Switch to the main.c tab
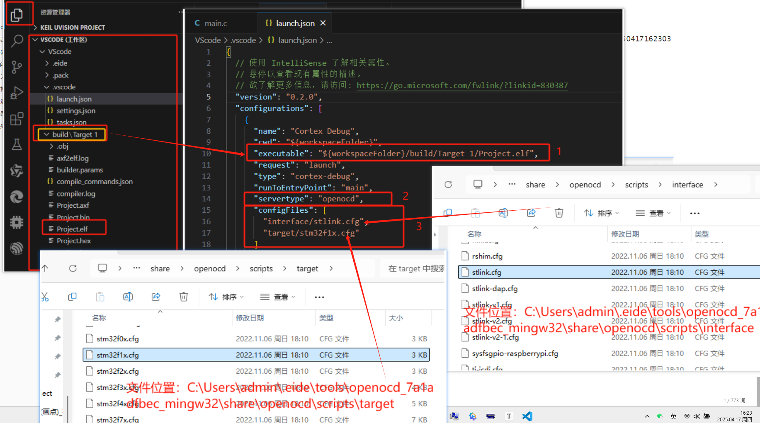The height and width of the screenshot is (423, 760). pyautogui.click(x=216, y=23)
